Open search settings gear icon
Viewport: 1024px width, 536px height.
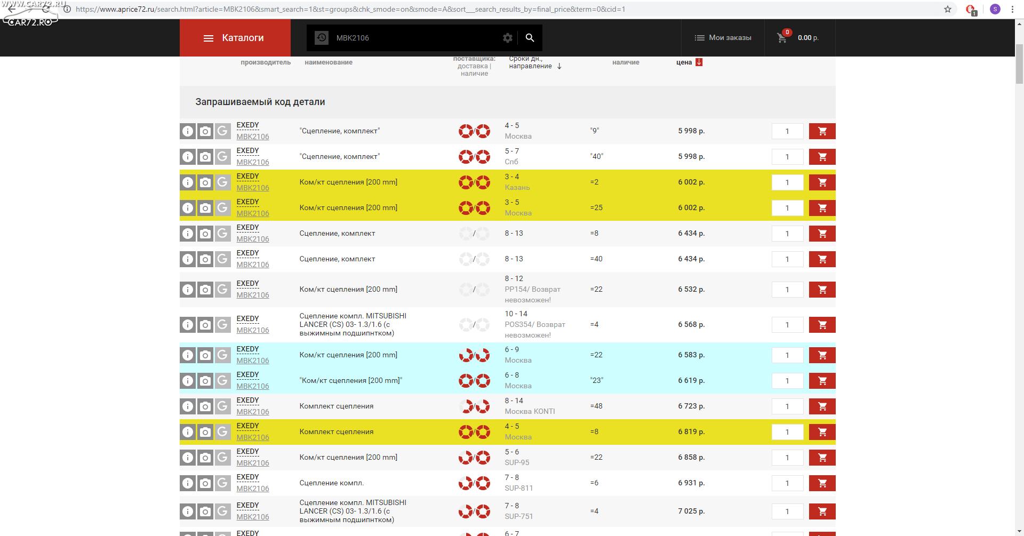[508, 38]
